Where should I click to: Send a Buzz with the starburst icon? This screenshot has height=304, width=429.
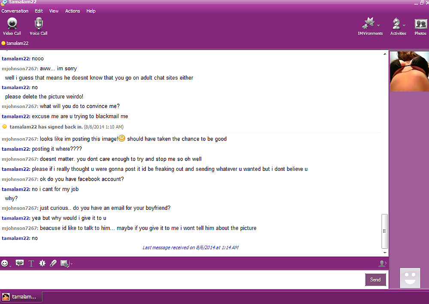[42, 263]
